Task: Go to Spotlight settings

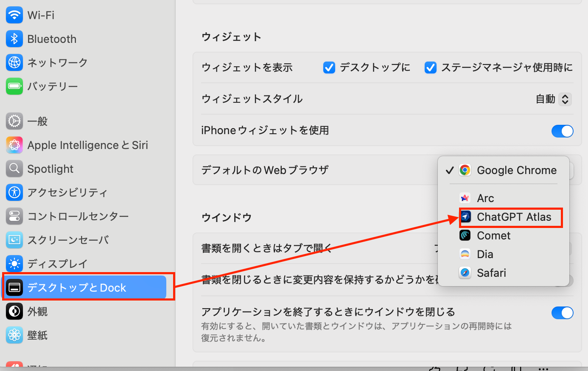Action: (x=85, y=169)
